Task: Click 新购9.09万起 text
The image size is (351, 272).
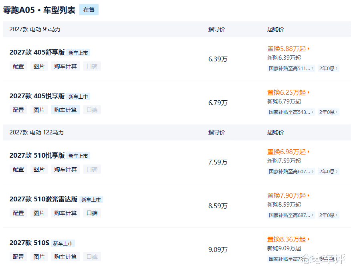Action: click(284, 248)
